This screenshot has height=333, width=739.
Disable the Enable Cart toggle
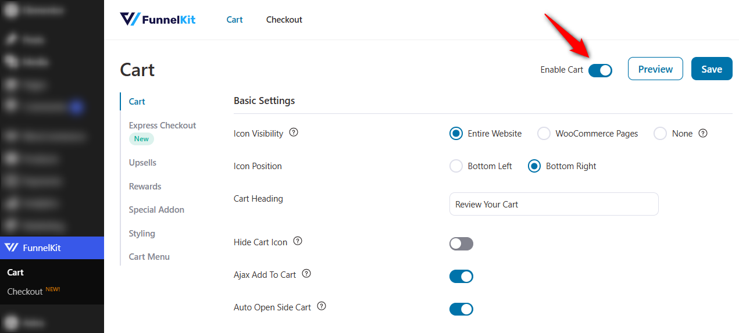point(600,70)
